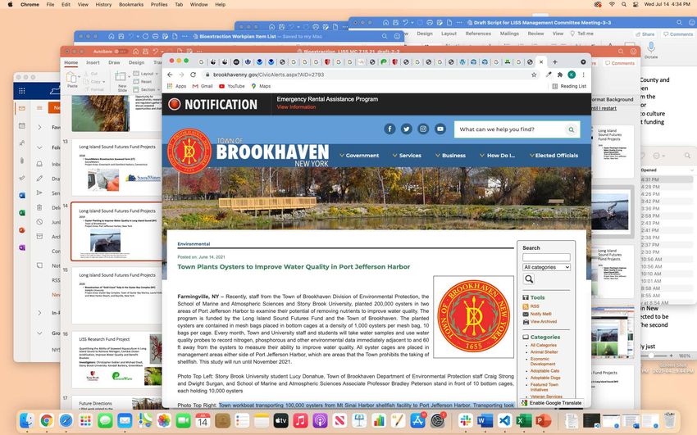Open the Gmail bookmark
This screenshot has width=697, height=435.
(x=203, y=86)
